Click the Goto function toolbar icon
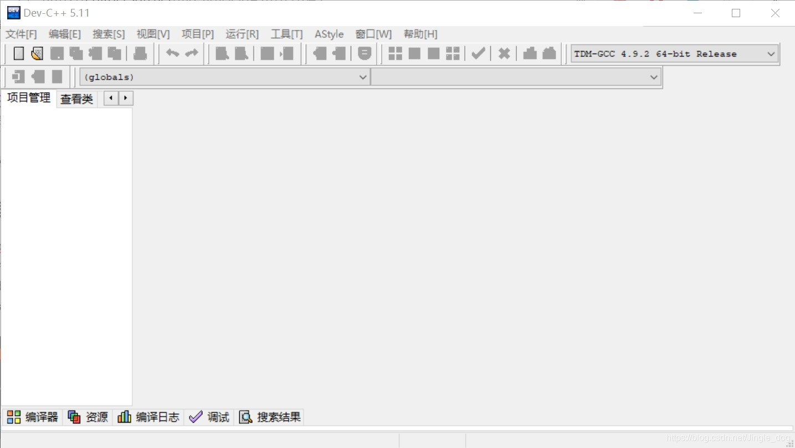Image resolution: width=795 pixels, height=448 pixels. coord(268,54)
